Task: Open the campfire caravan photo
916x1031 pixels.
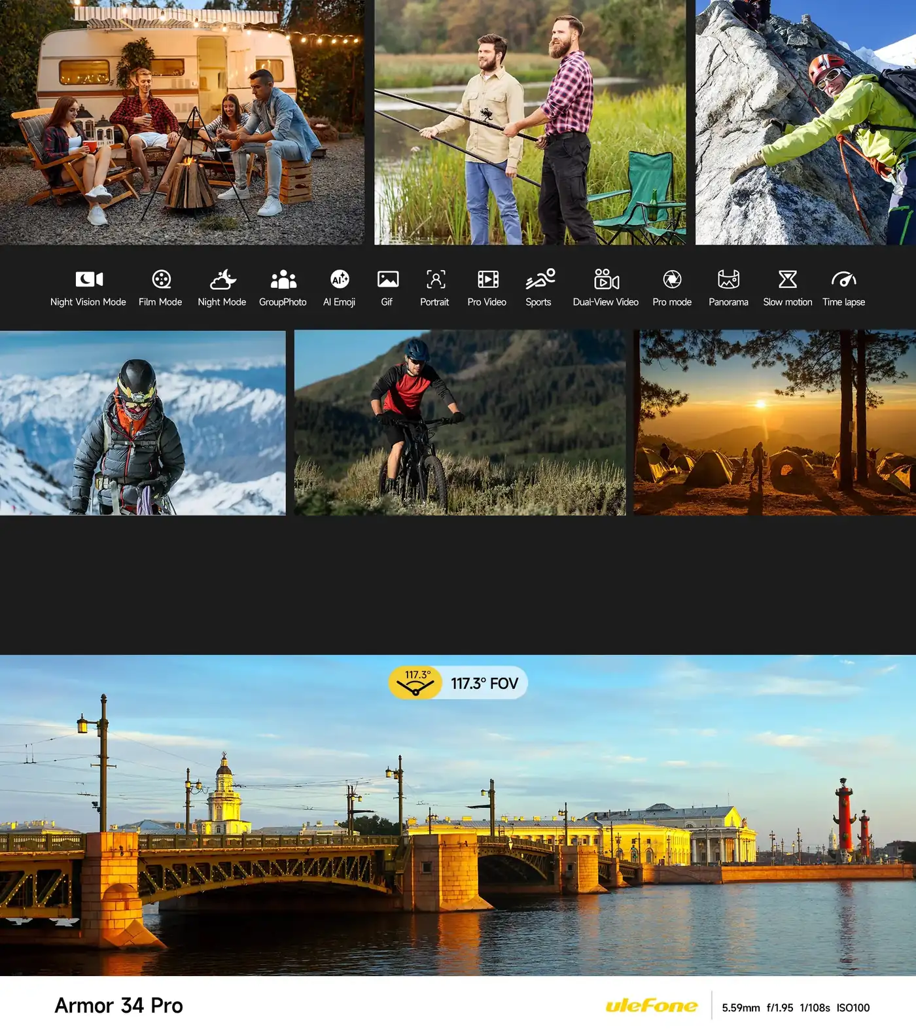Action: tap(182, 122)
